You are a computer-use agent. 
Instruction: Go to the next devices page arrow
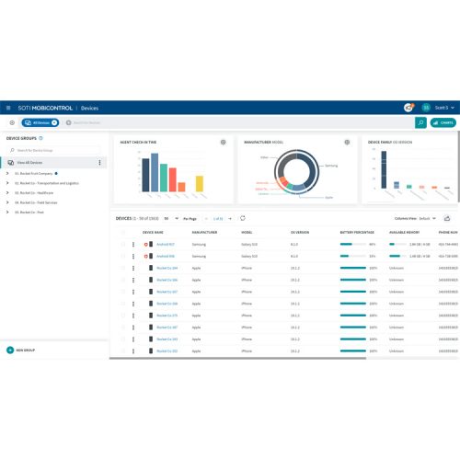[230, 219]
